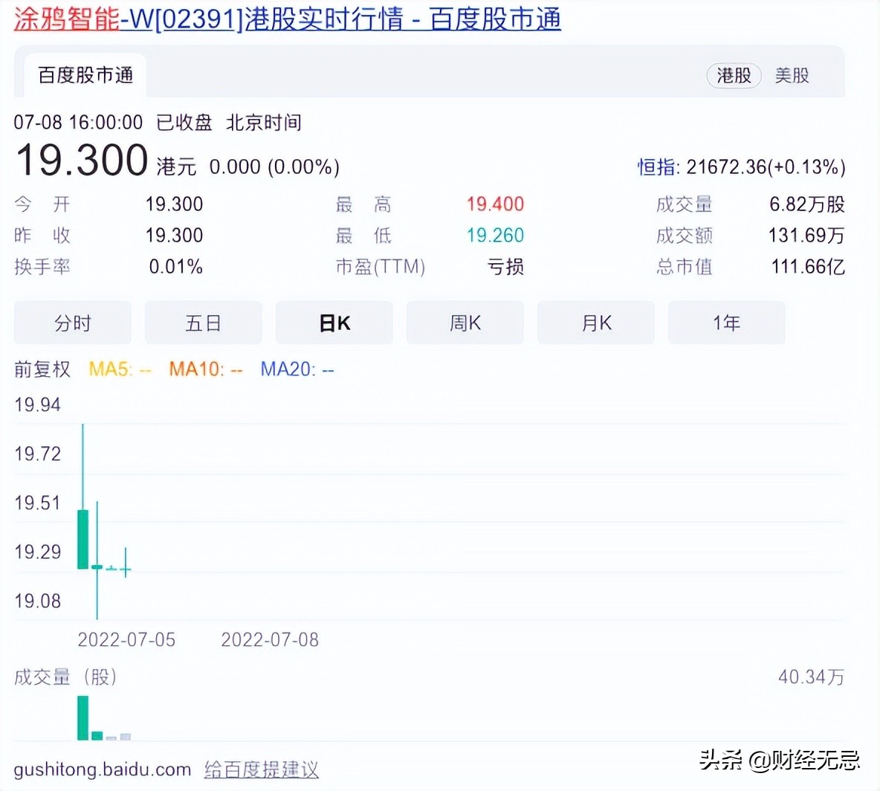This screenshot has width=880, height=791.
Task: Click the MA10 indicator label
Action: click(206, 369)
